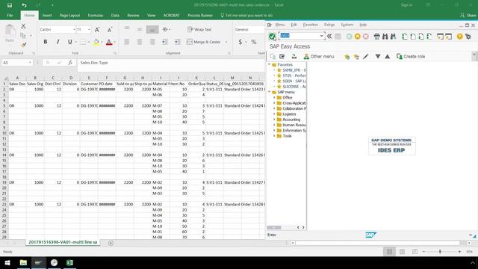Click SAP Move Favorites Down triangle
This screenshot has height=269, width=478.
pyautogui.click(x=378, y=57)
